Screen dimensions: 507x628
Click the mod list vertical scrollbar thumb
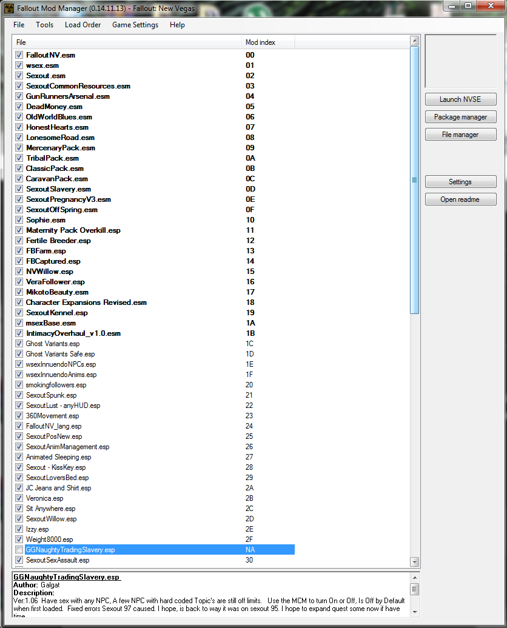pos(415,180)
